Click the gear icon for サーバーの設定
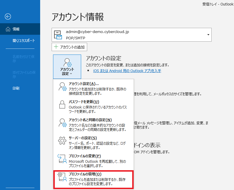 tap(62, 141)
